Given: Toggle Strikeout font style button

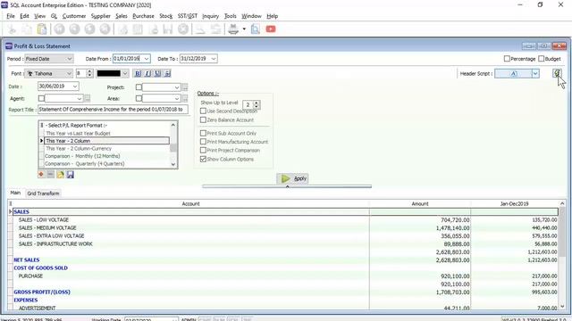Looking at the screenshot, I should [x=167, y=73].
